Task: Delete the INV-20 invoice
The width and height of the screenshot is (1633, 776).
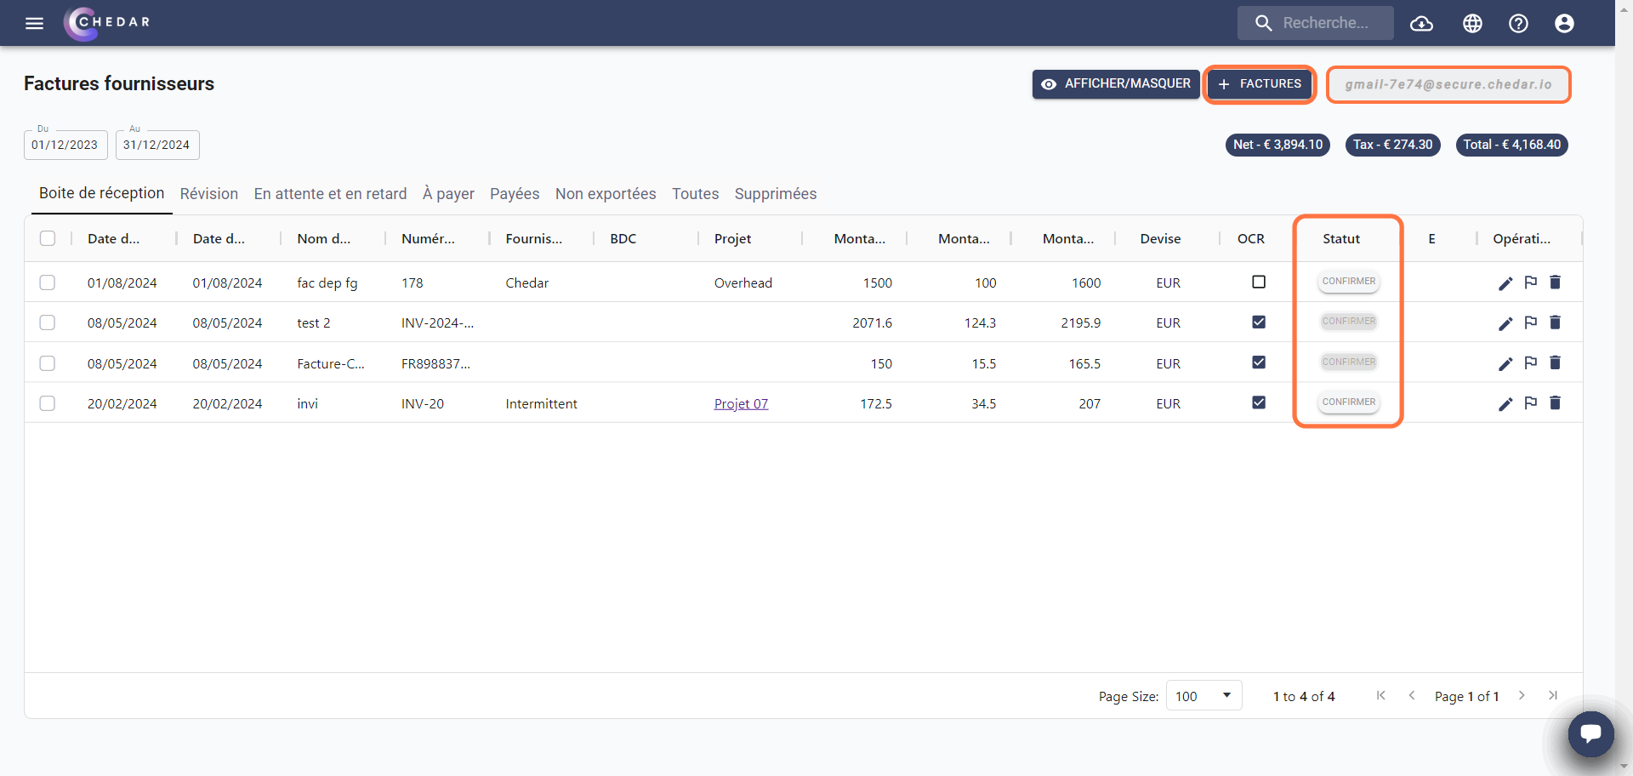Action: [x=1555, y=403]
